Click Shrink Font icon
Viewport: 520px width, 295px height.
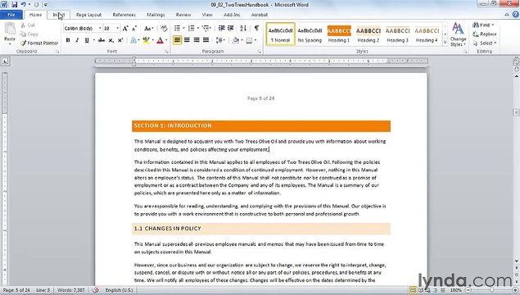[x=134, y=29]
